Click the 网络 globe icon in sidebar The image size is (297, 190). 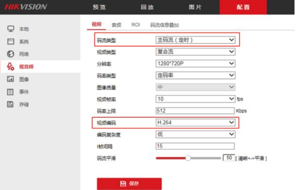[11, 54]
